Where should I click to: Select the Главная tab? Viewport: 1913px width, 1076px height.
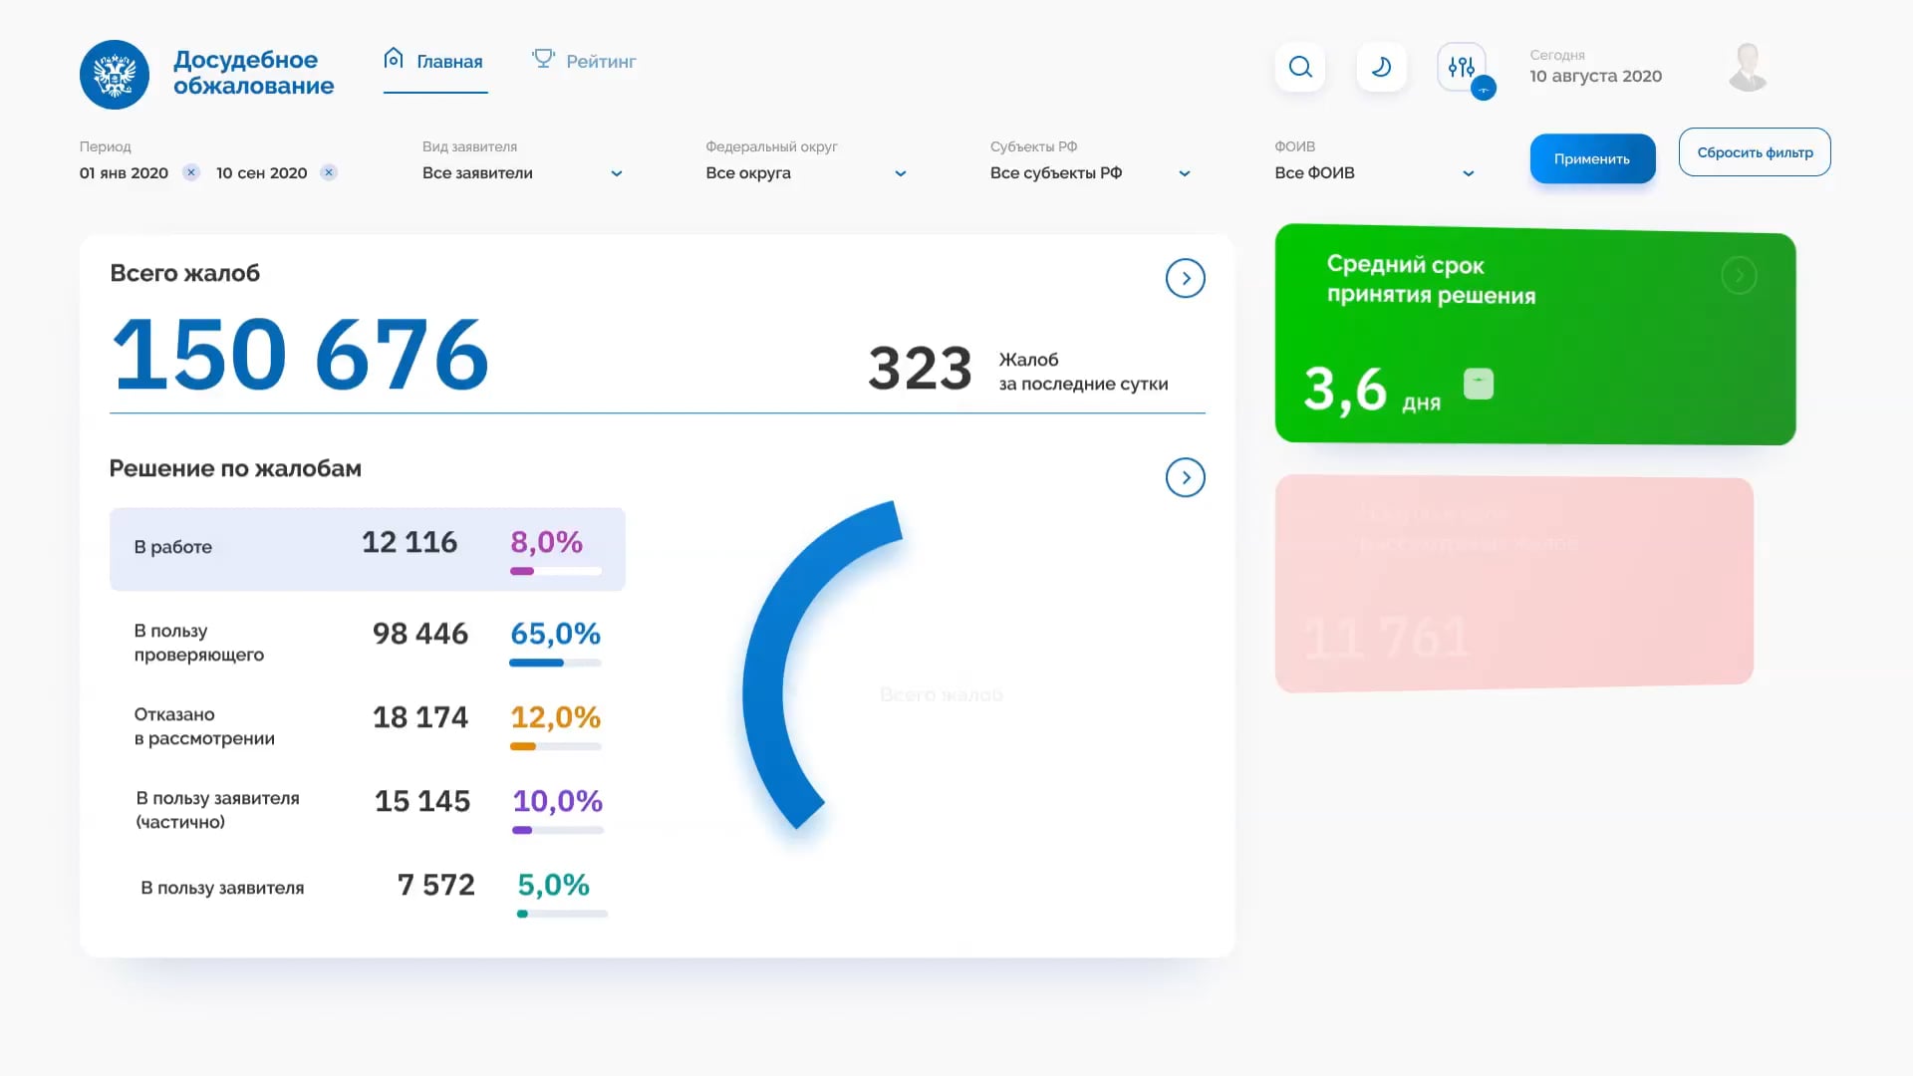(x=448, y=61)
